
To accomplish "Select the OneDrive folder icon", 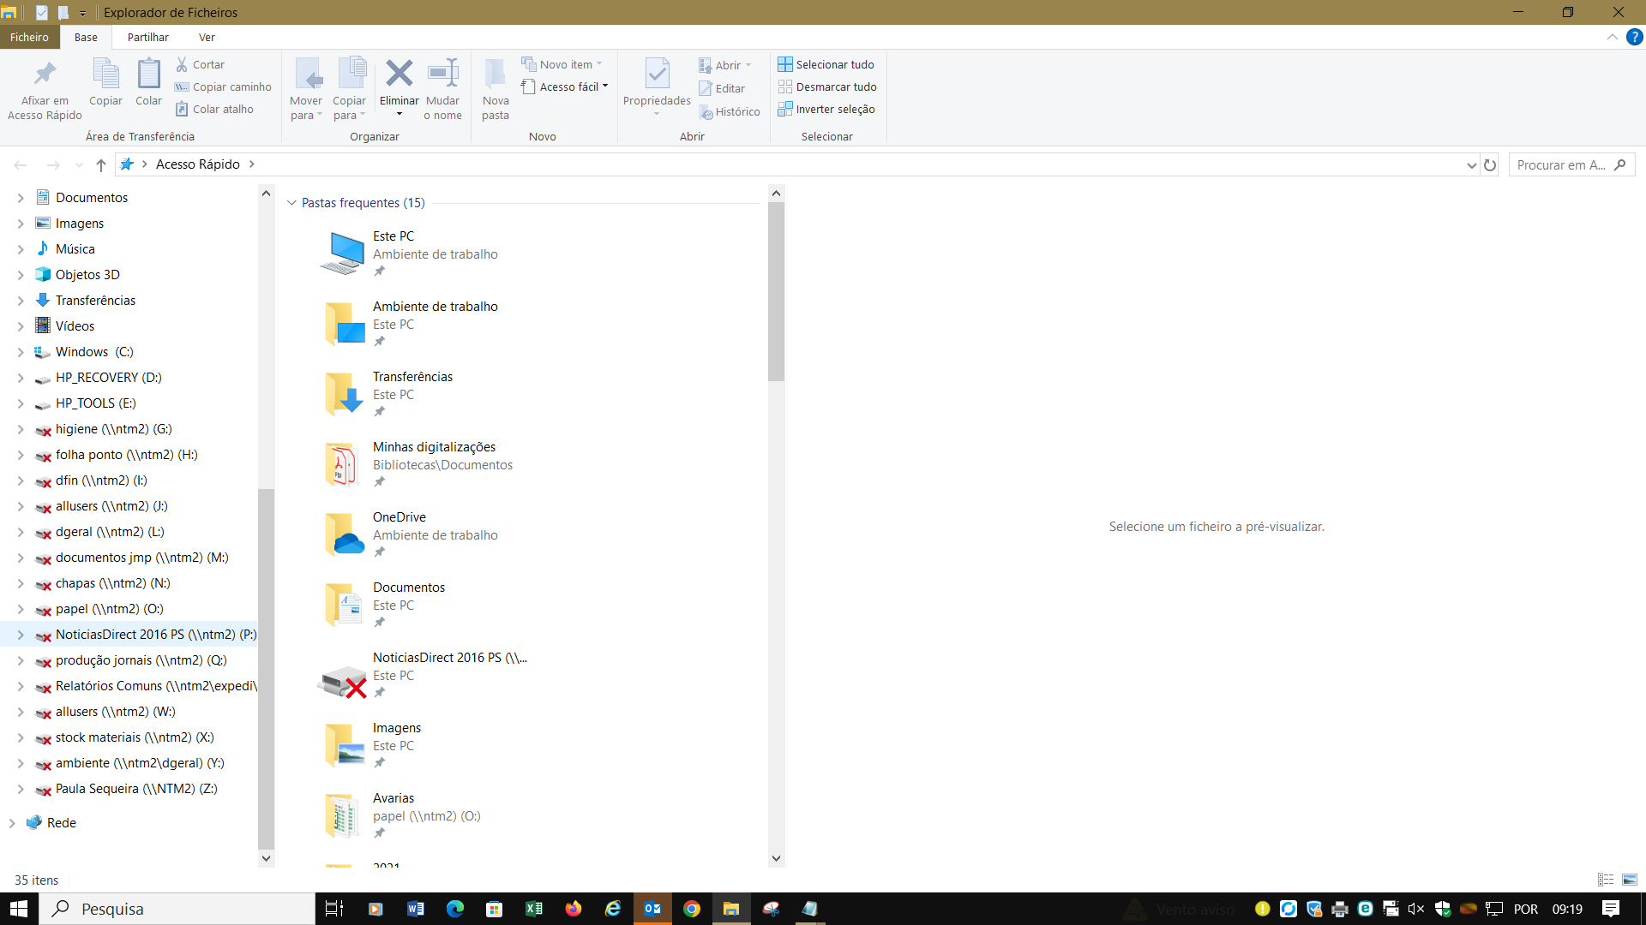I will pos(345,534).
